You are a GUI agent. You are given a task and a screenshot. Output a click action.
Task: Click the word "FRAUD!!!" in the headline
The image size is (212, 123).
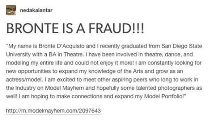[116, 28]
